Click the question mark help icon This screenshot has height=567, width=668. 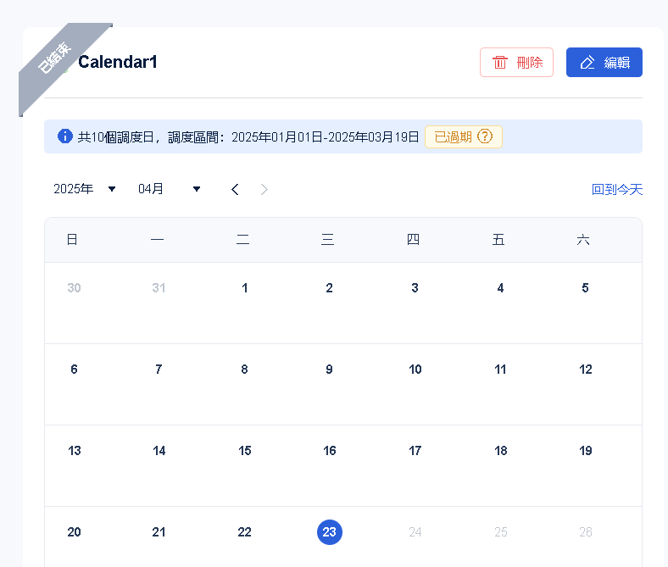485,136
